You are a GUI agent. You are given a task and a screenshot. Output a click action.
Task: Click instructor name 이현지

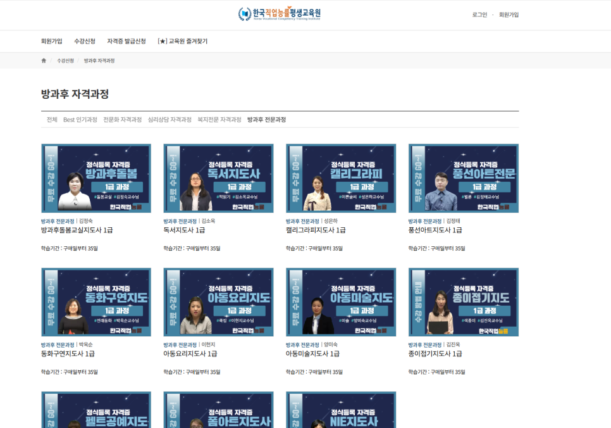pos(208,344)
